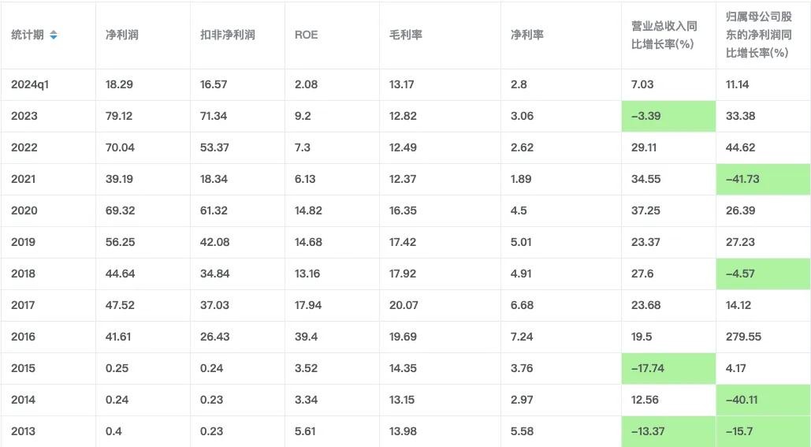
Task: Select the 毛利率 column header
Action: click(x=406, y=35)
